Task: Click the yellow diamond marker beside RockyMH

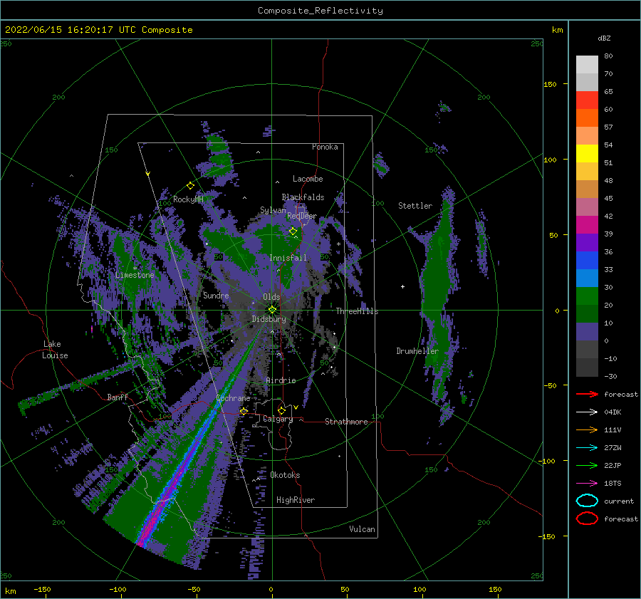Action: (x=190, y=186)
